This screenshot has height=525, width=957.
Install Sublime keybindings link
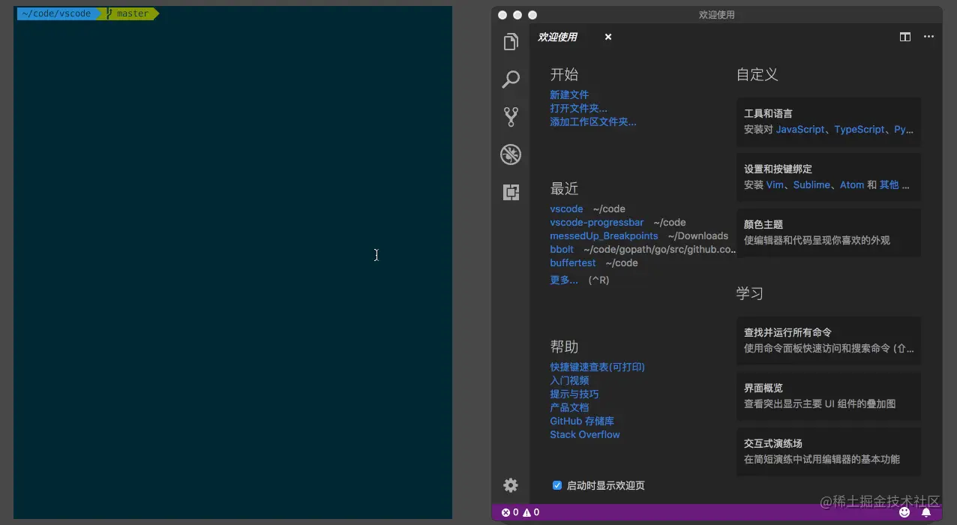pyautogui.click(x=812, y=185)
